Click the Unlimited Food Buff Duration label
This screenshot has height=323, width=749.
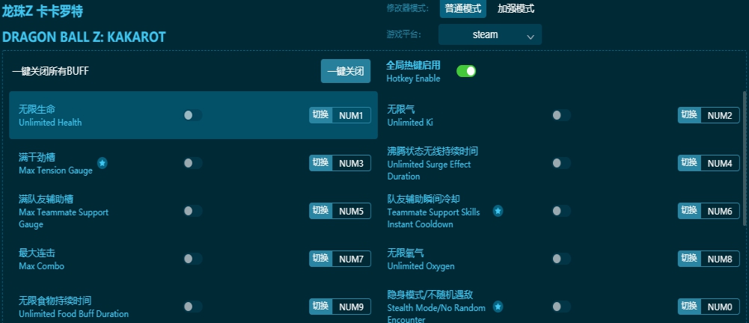tap(73, 313)
